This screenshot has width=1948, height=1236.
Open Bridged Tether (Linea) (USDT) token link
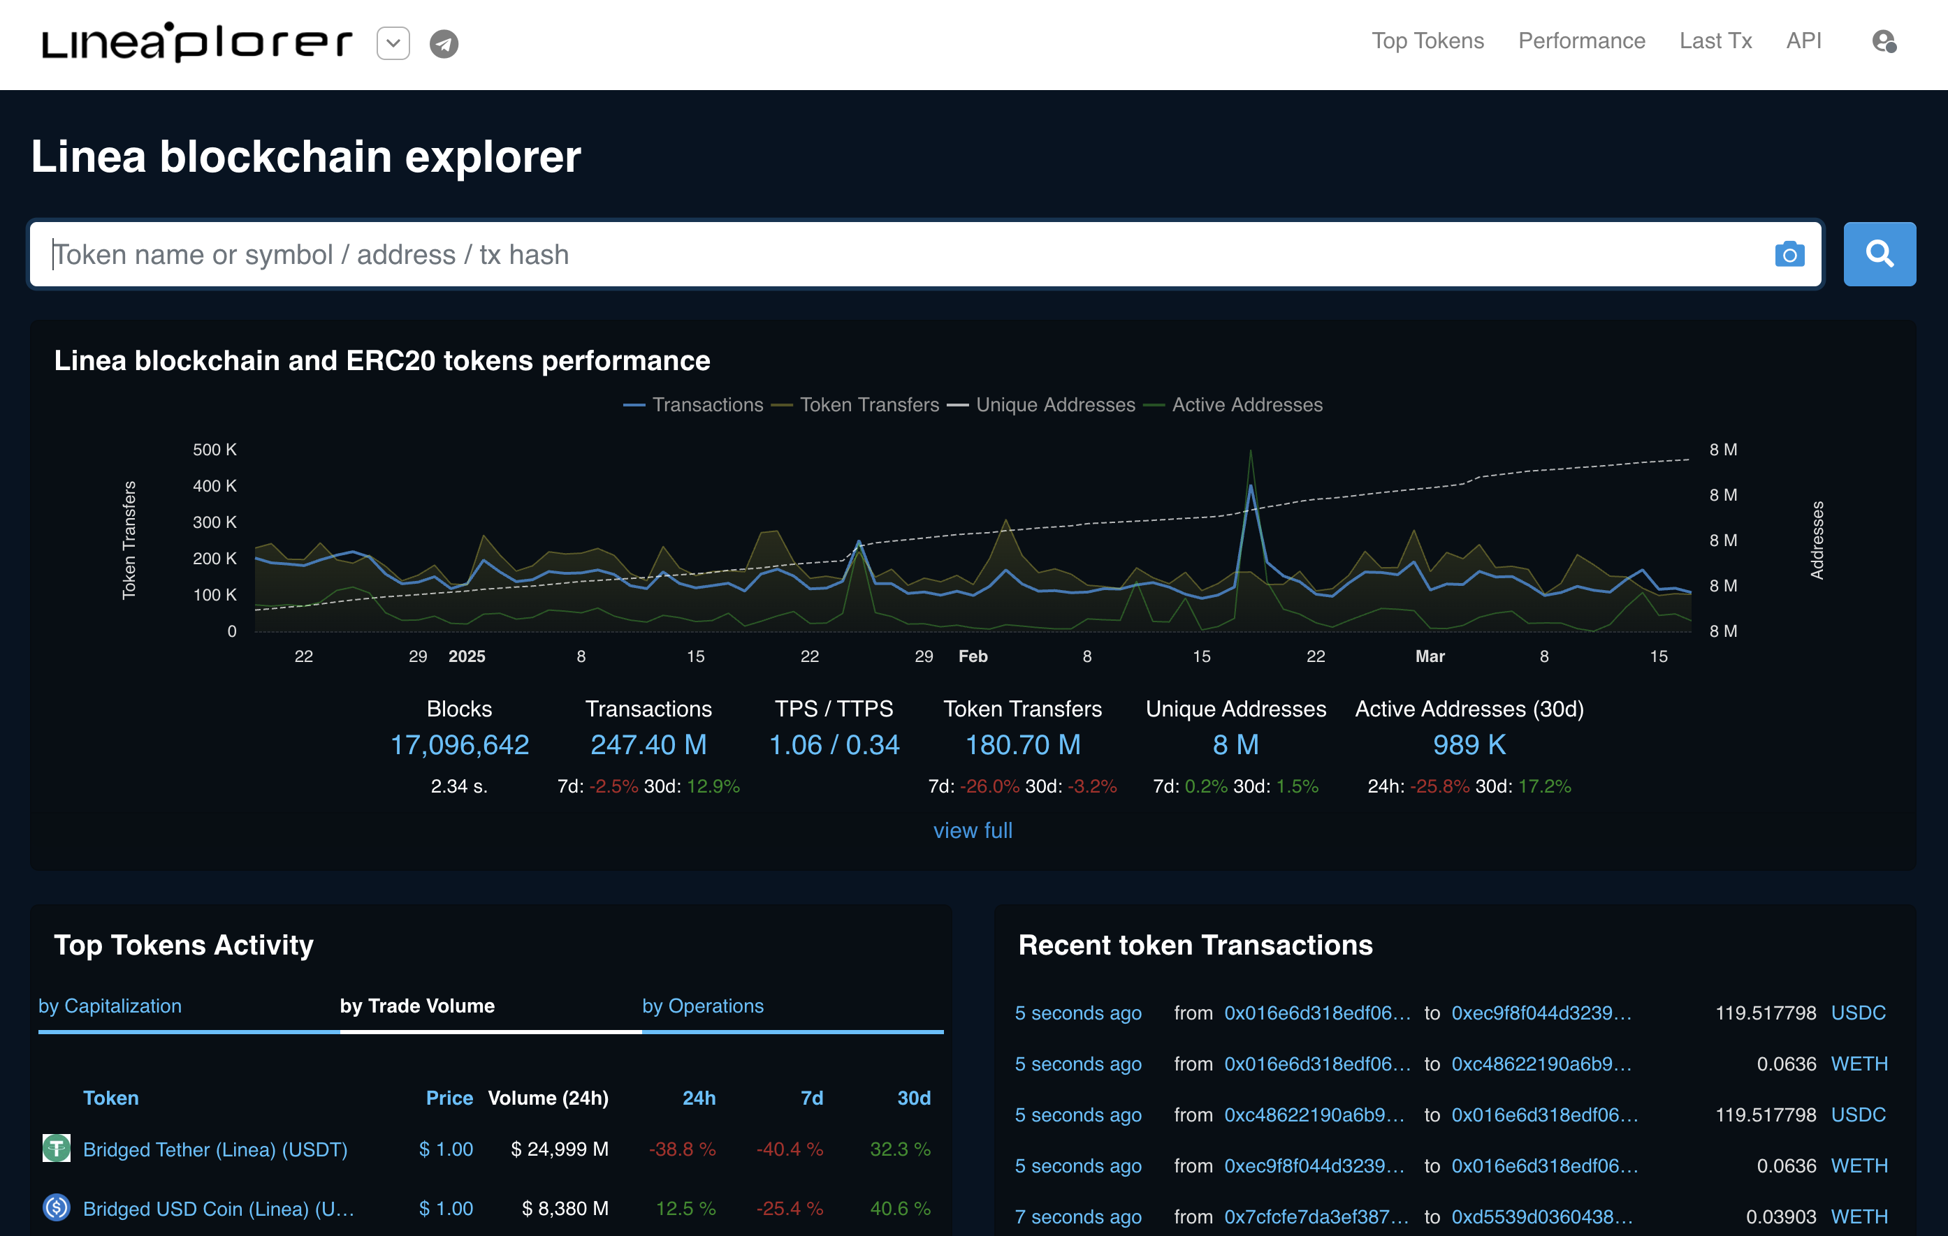pyautogui.click(x=215, y=1149)
